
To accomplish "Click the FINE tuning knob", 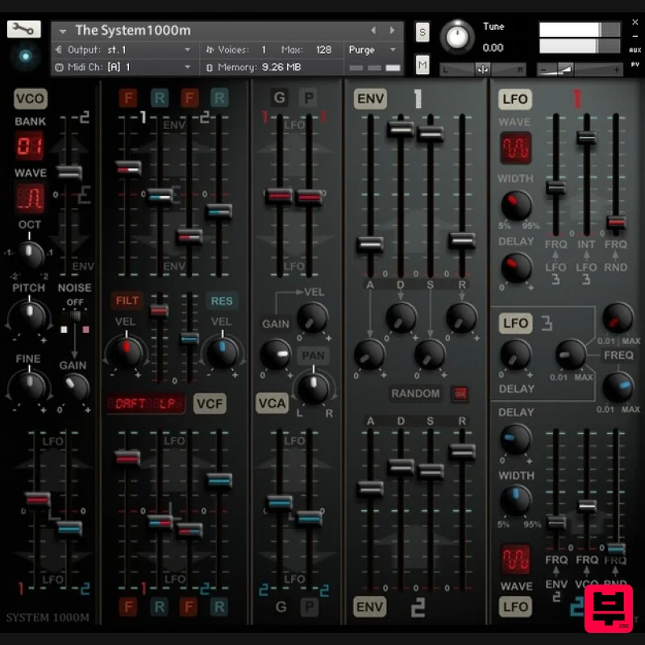I will pos(29,386).
